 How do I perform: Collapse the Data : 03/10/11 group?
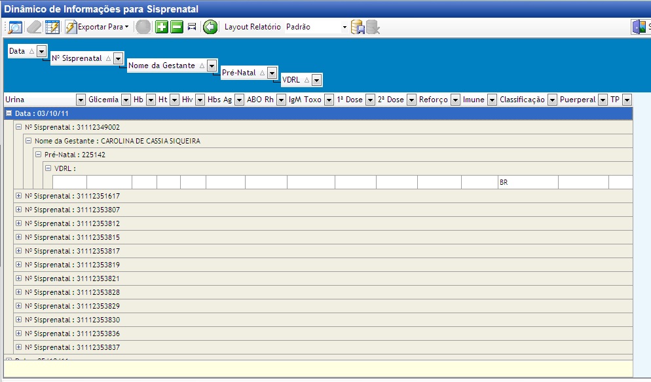pos(9,113)
